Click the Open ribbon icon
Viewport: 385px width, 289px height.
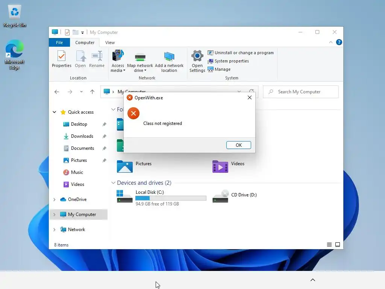pyautogui.click(x=80, y=59)
